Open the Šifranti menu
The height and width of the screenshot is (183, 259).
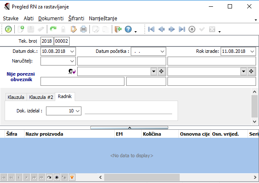(x=76, y=19)
